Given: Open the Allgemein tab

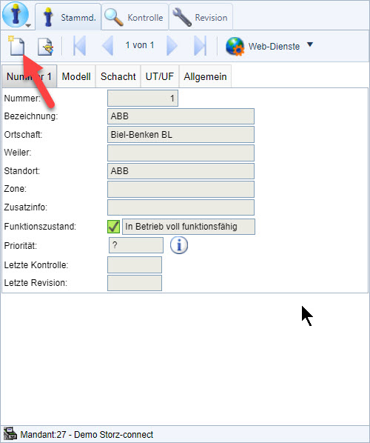Looking at the screenshot, I should (x=205, y=76).
